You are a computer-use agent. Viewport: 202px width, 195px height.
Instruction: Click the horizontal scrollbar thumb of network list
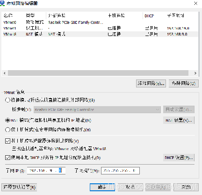click(98, 73)
